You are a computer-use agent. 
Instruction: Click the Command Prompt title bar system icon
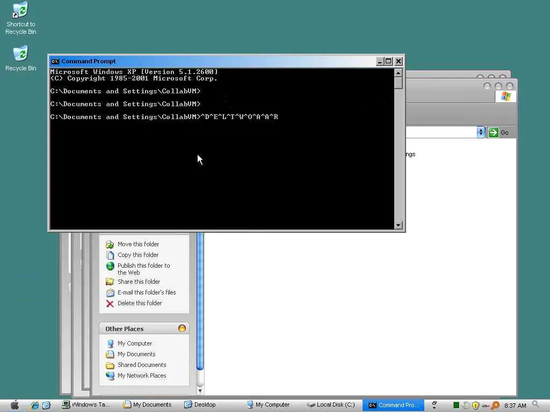pyautogui.click(x=55, y=61)
